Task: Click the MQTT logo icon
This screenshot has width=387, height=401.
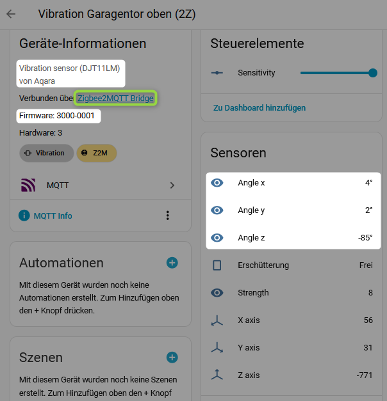Action: tap(29, 185)
